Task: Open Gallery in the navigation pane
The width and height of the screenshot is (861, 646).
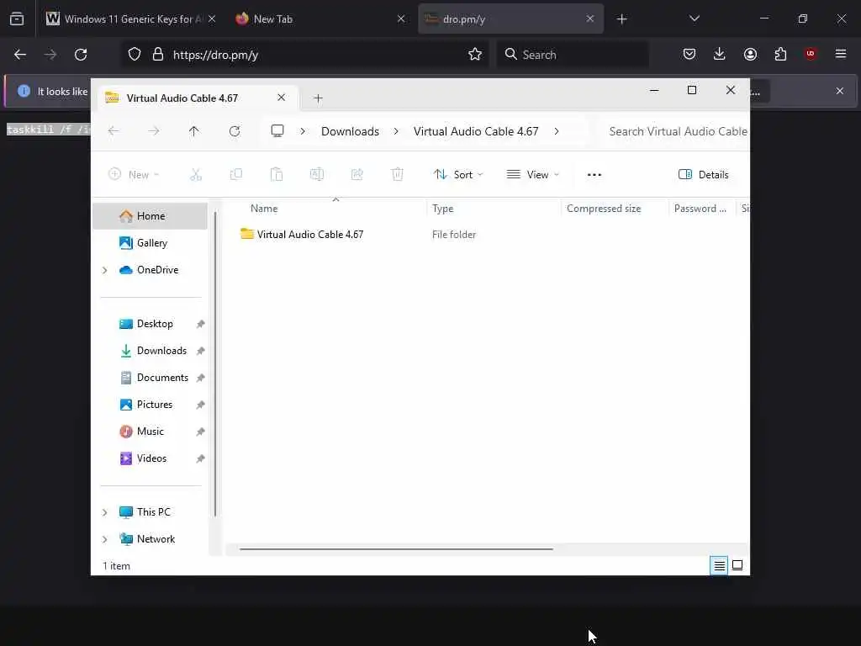Action: 150,243
